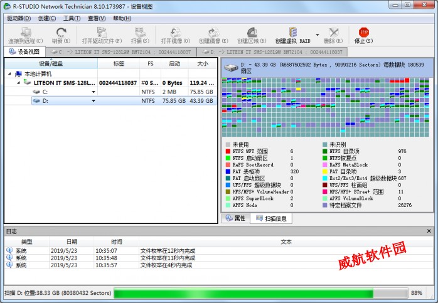The height and width of the screenshot is (303, 438).
Task: Select the 本地计算机 root item
Action: click(x=38, y=74)
